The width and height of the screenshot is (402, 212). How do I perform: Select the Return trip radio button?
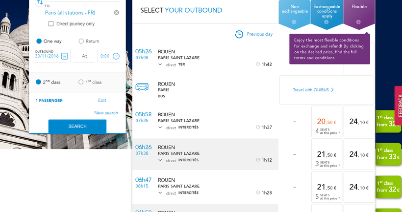click(81, 42)
